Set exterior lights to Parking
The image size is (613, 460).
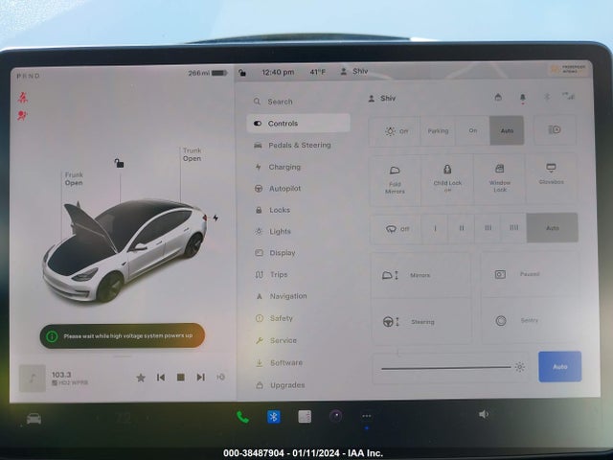(x=438, y=131)
